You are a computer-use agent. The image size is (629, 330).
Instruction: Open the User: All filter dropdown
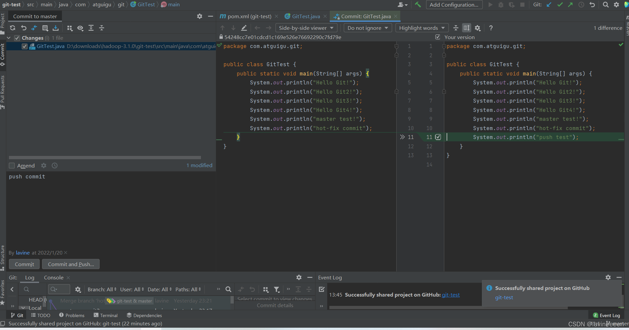[x=132, y=289]
